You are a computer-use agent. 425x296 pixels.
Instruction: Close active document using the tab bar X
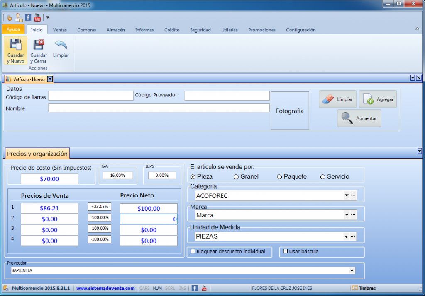tap(418, 78)
